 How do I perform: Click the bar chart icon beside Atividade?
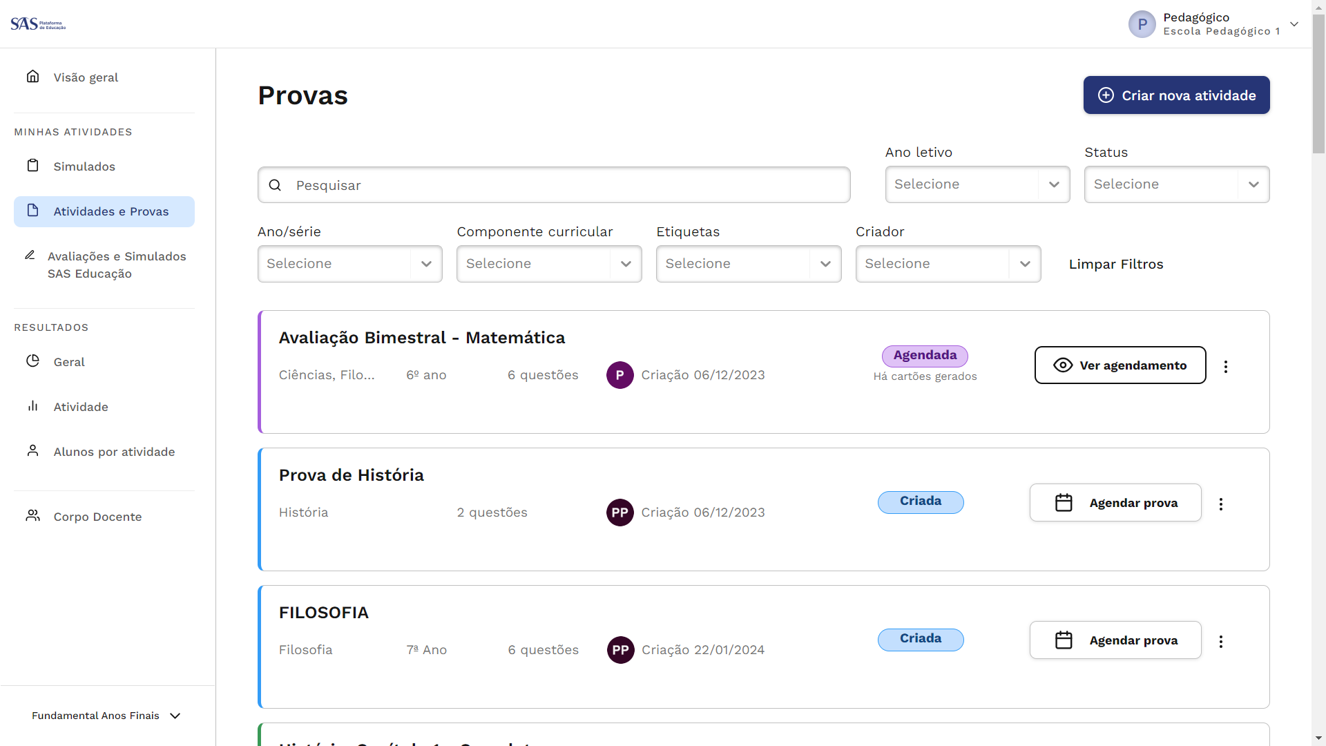[32, 405]
